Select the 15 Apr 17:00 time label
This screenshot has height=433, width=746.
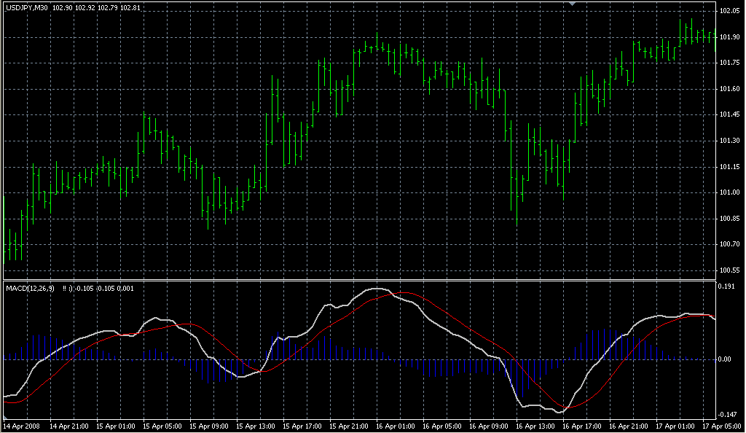click(x=302, y=426)
